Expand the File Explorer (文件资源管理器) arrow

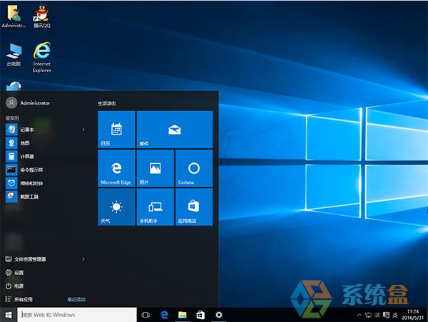click(83, 259)
